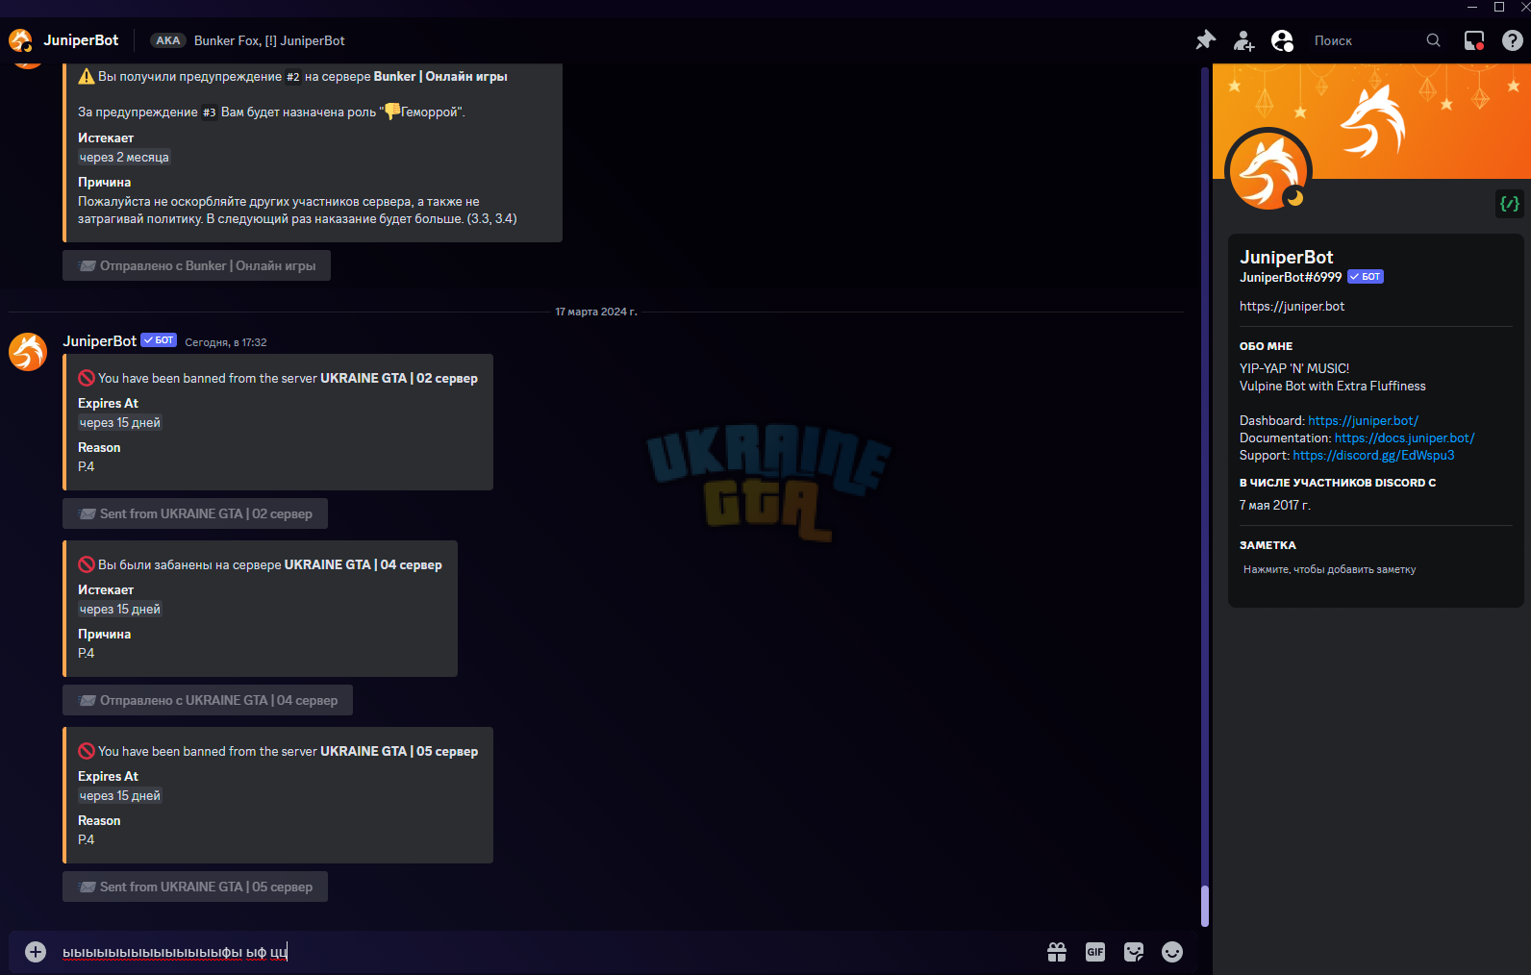
Task: Open the sticker picker icon
Action: tap(1134, 952)
